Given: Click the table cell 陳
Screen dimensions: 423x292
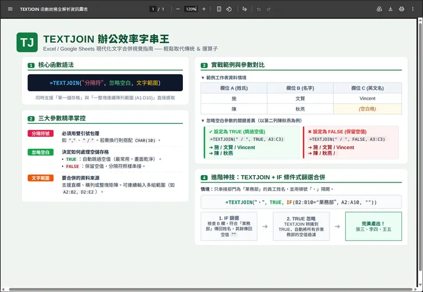Looking at the screenshot, I should pyautogui.click(x=234, y=109).
